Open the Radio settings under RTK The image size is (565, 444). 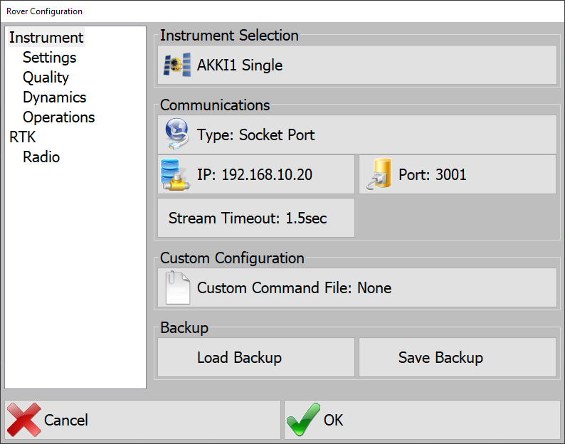coord(41,157)
